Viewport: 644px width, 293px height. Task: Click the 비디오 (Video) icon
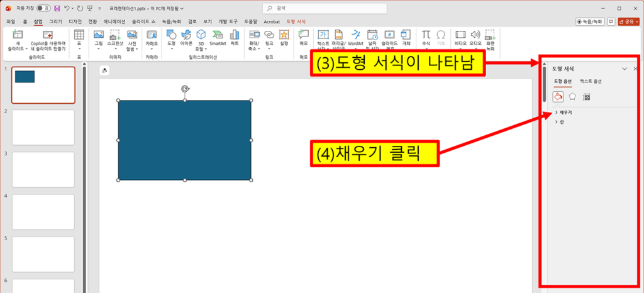pos(461,35)
